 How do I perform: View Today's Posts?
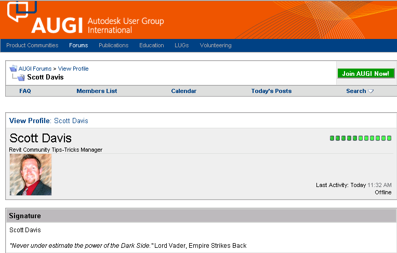[271, 91]
